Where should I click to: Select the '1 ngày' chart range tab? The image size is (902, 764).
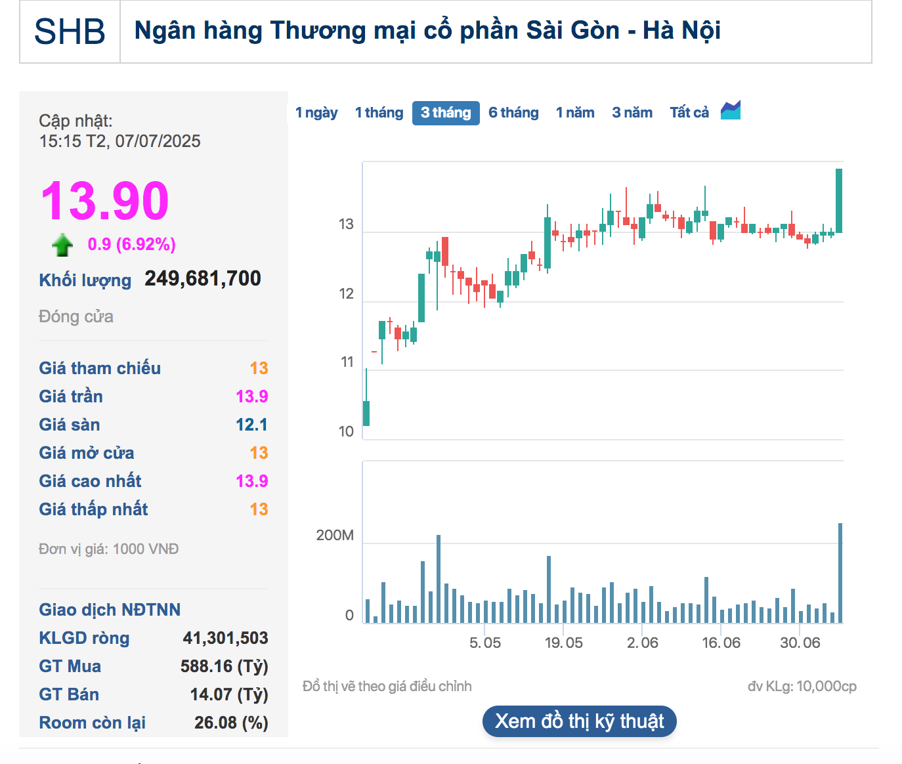click(x=316, y=112)
